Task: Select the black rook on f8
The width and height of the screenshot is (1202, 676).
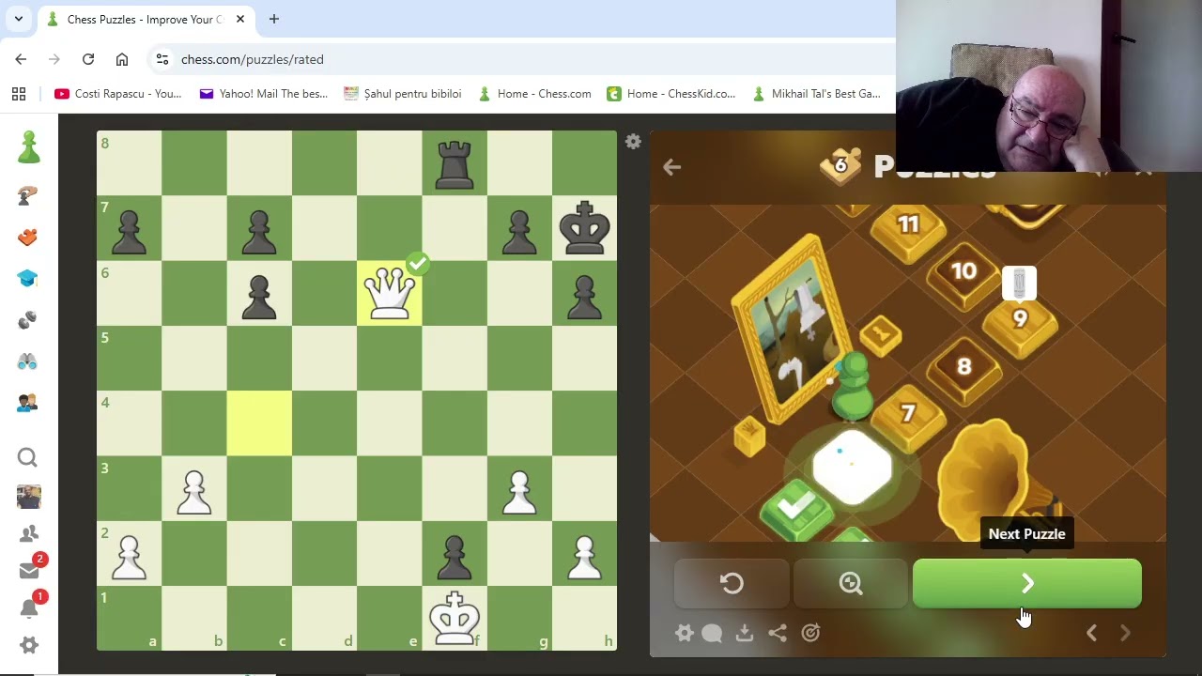Action: point(455,163)
